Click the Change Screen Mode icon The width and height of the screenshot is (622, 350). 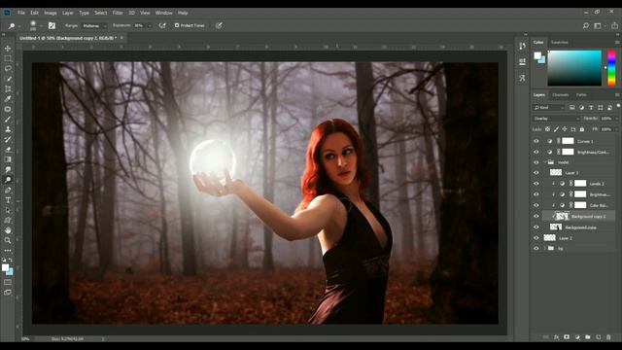(8, 293)
